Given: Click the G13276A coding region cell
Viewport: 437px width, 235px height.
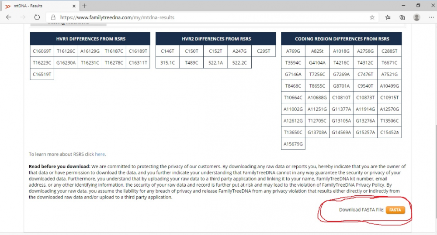Looking at the screenshot, I should click(365, 121).
